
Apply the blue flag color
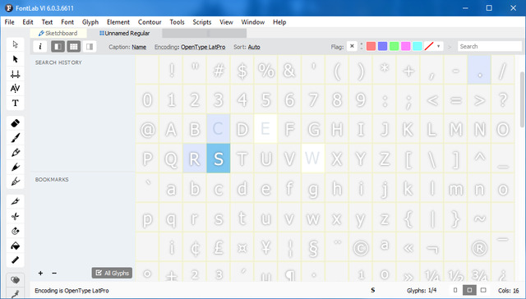click(382, 46)
